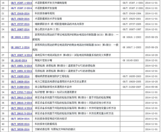161x132 pixels.
Task: Select title 非公路用旅游观光车通用技术条件
Action: coord(53,87)
